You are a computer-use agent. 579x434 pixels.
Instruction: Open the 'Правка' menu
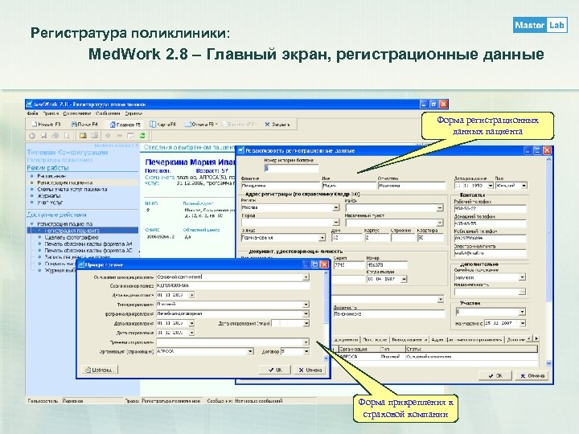pos(51,113)
